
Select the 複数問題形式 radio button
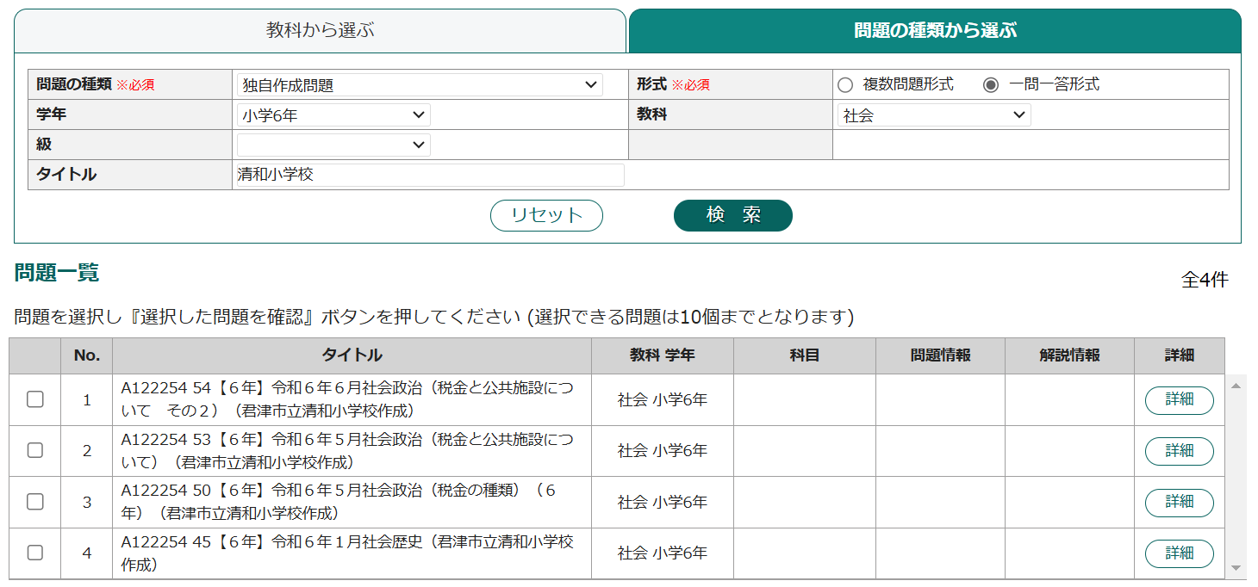(x=845, y=84)
